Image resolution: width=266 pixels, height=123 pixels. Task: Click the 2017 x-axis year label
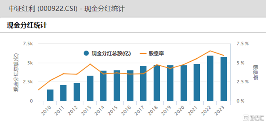(x=140, y=111)
